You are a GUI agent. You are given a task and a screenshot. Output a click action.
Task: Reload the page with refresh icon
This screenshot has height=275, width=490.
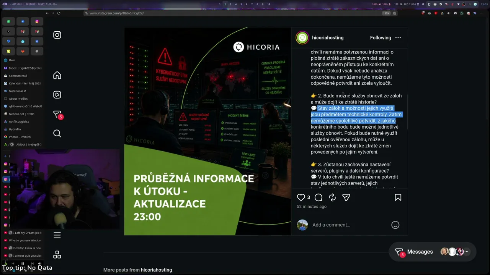59,13
